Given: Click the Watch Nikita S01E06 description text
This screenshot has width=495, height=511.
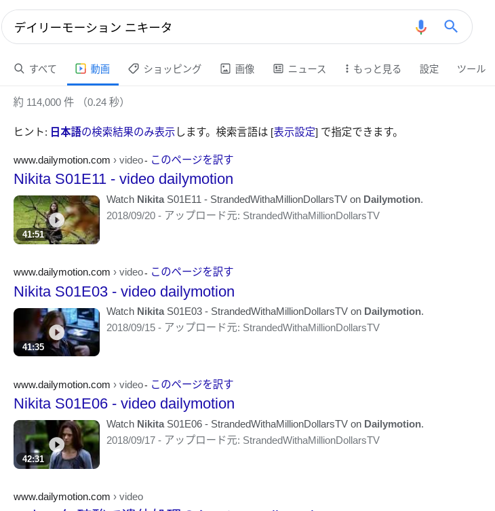Looking at the screenshot, I should [264, 424].
